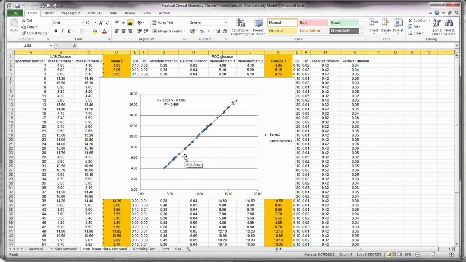Viewport: 466px width, 262px height.
Task: Click the Increase Font Size icon
Action: (x=101, y=23)
